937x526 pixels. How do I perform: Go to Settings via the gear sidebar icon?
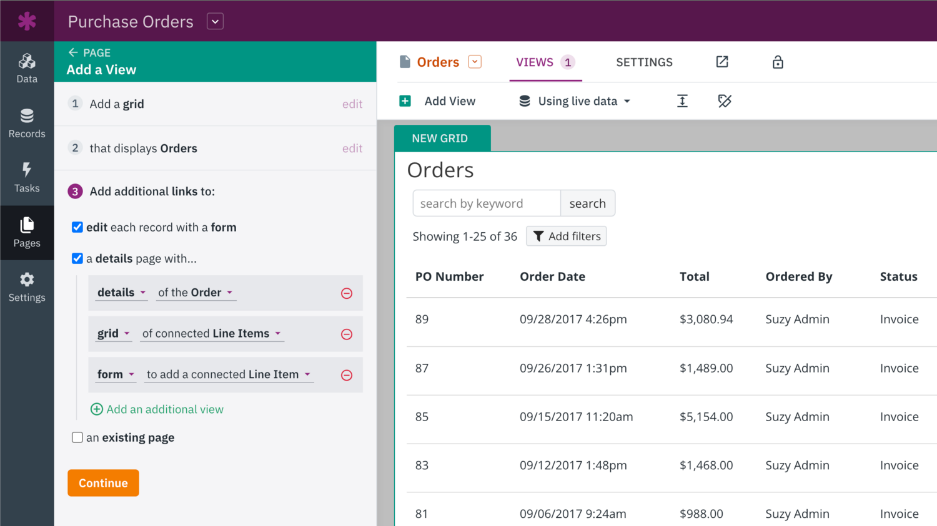tap(27, 286)
